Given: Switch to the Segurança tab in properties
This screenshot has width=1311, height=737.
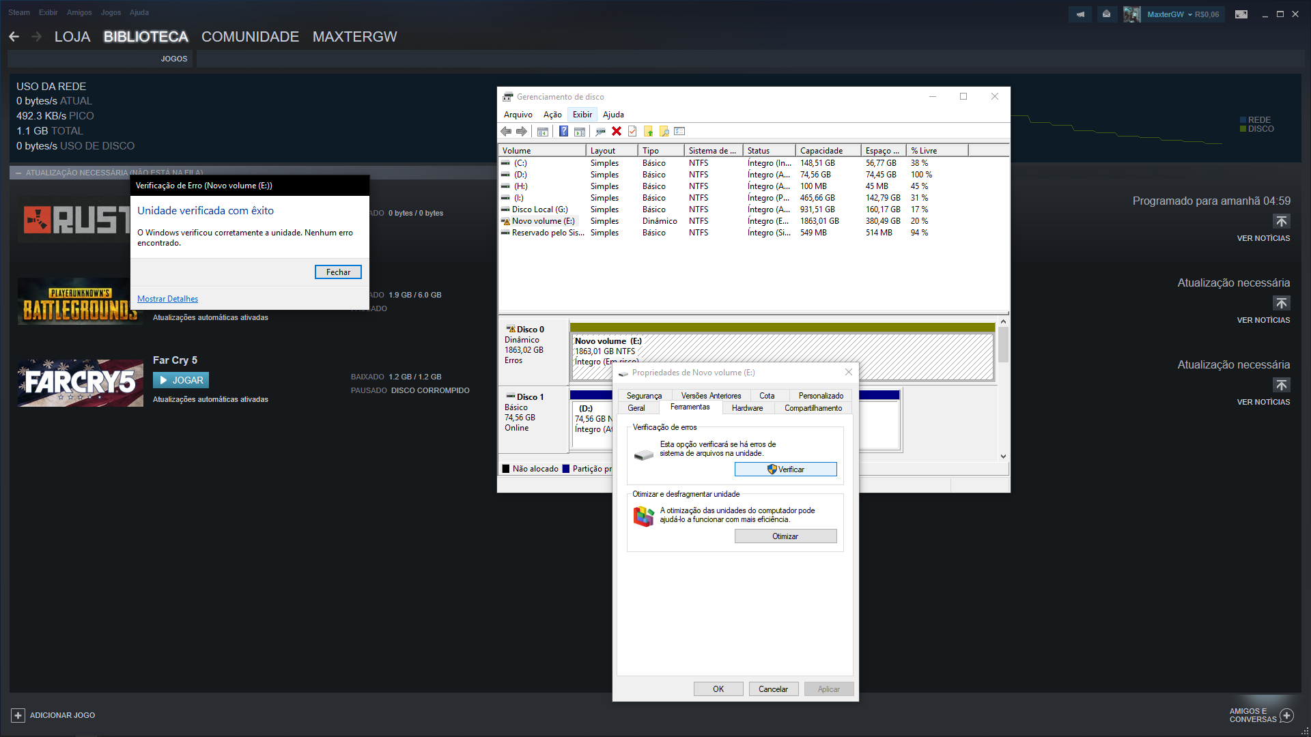Looking at the screenshot, I should click(x=644, y=396).
